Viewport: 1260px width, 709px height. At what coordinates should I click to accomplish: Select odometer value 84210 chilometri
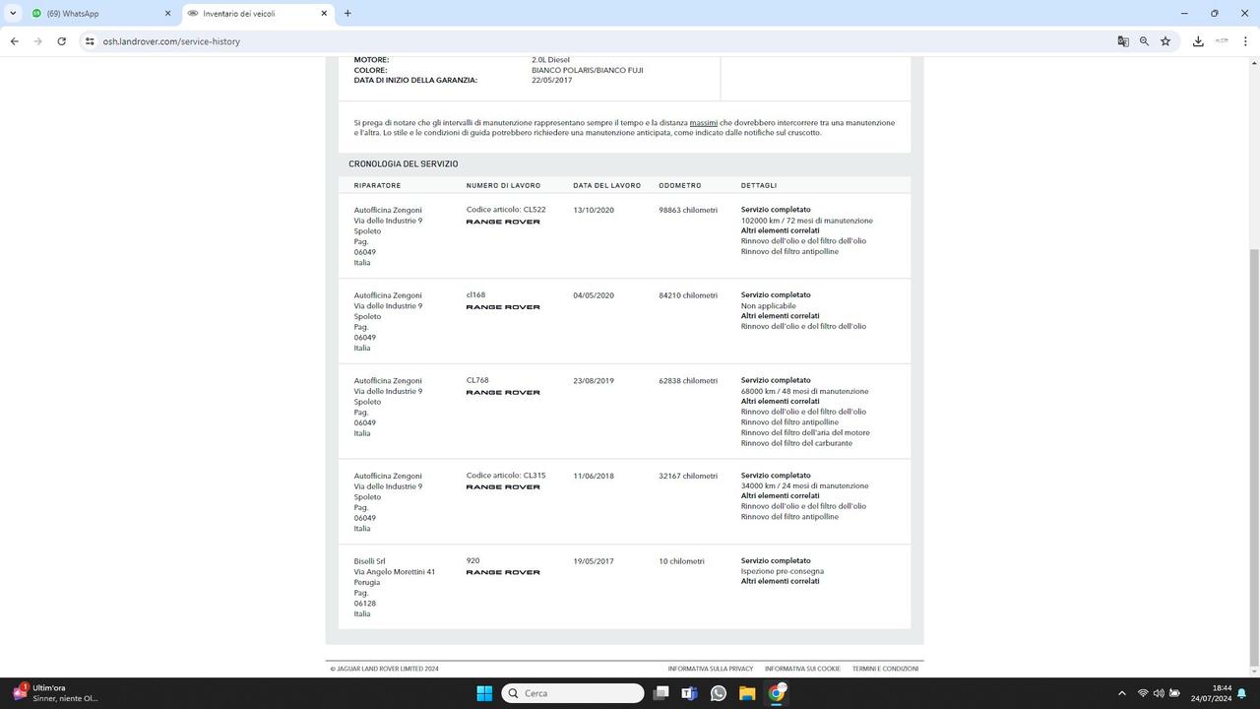(x=688, y=295)
